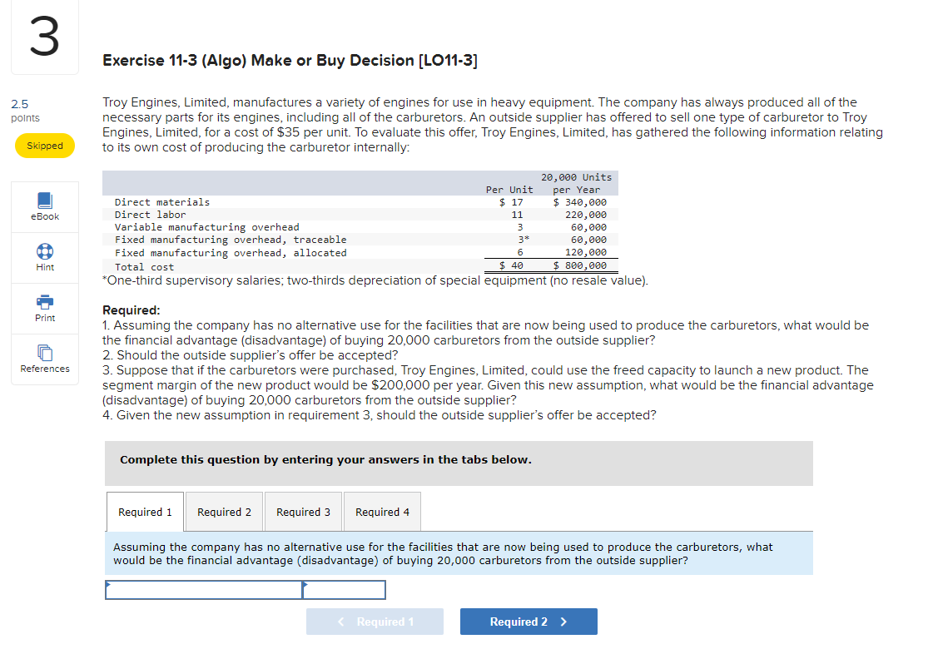The height and width of the screenshot is (654, 938).
Task: Click the $ 800,000 total value
Action: point(579,265)
